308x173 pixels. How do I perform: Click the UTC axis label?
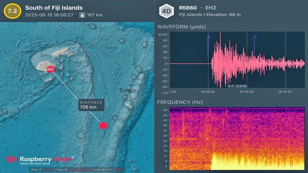coord(166,93)
